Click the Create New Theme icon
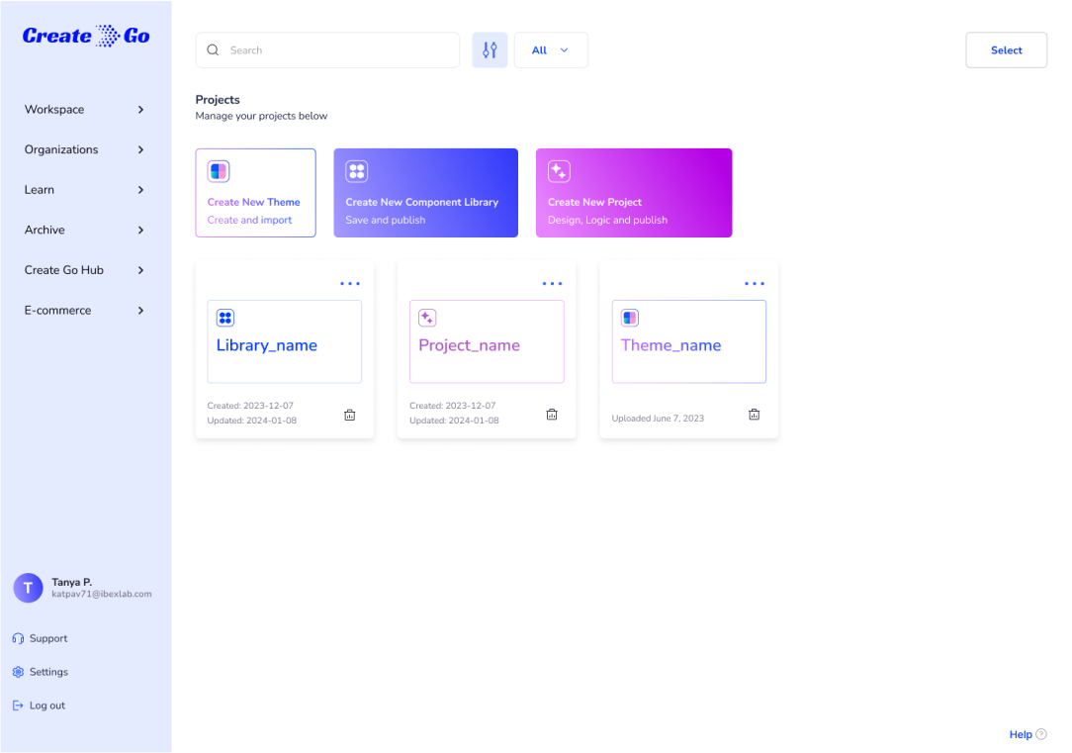The height and width of the screenshot is (753, 1072). [x=219, y=170]
